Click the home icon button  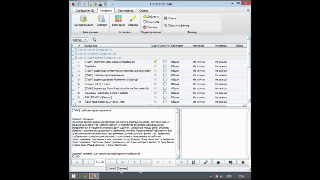click(243, 162)
